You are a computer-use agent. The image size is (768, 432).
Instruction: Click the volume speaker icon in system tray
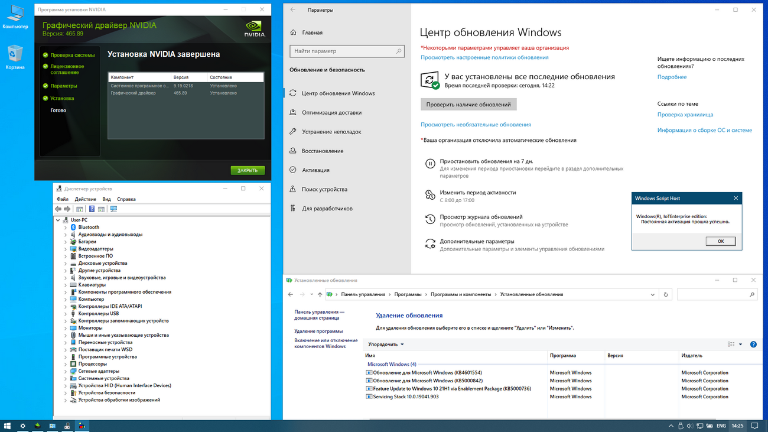[691, 425]
